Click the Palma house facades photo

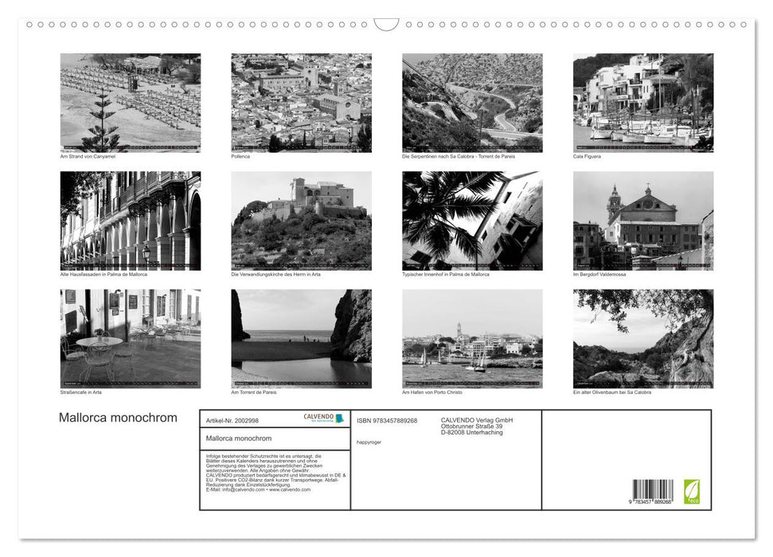click(x=129, y=220)
